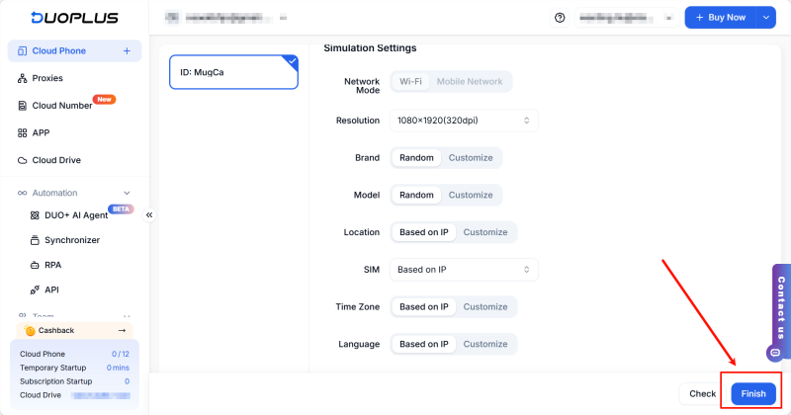Click the plus icon beside Cloud Phone

[x=127, y=50]
